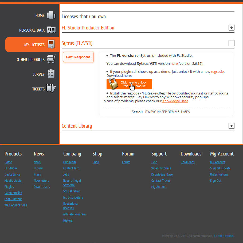Open the Power Users footer link
Viewport: 243px width, 243px height.
[x=42, y=187]
